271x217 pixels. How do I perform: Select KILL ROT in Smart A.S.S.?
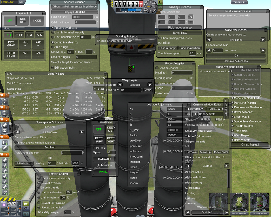23,21
